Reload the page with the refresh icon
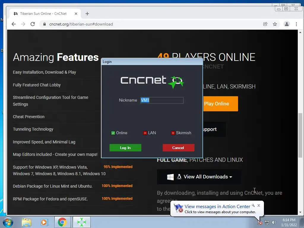Viewport: 304px width, 228px height. tap(33, 24)
